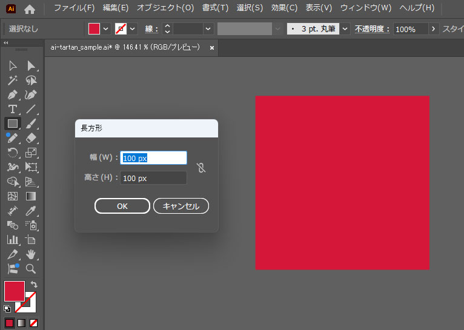Toggle constrain width and height proportions
464x330 pixels.
pos(201,168)
